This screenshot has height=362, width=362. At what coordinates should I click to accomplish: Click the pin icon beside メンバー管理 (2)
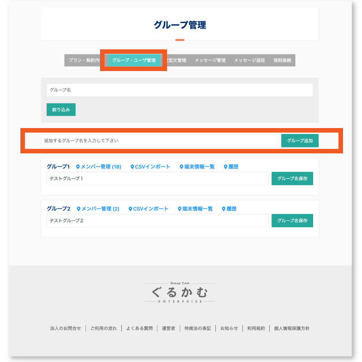point(79,209)
